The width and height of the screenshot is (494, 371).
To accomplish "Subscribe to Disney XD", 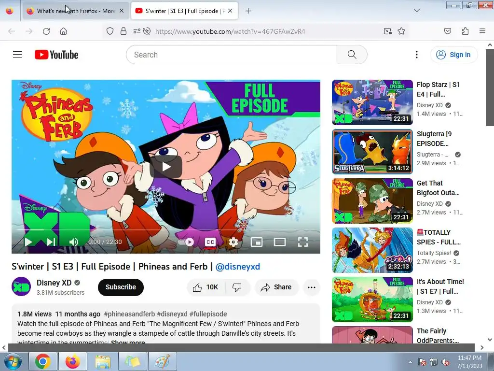I will (121, 287).
